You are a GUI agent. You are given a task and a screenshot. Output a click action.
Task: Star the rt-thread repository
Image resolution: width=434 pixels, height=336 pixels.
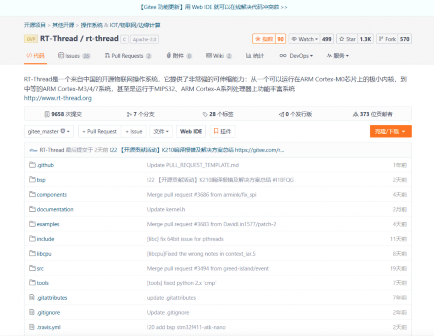(x=347, y=39)
